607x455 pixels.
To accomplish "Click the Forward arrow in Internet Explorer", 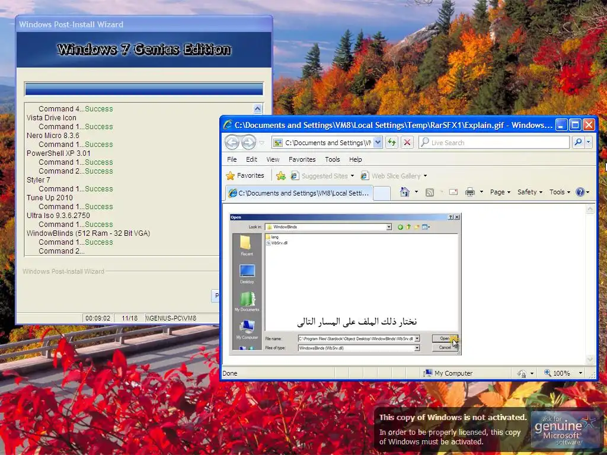I will point(248,142).
